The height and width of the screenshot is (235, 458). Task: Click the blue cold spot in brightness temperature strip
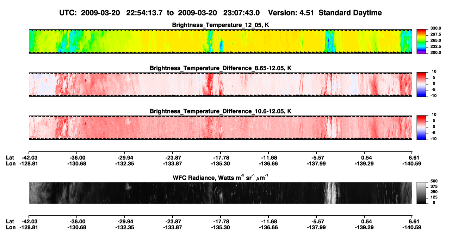pos(221,45)
